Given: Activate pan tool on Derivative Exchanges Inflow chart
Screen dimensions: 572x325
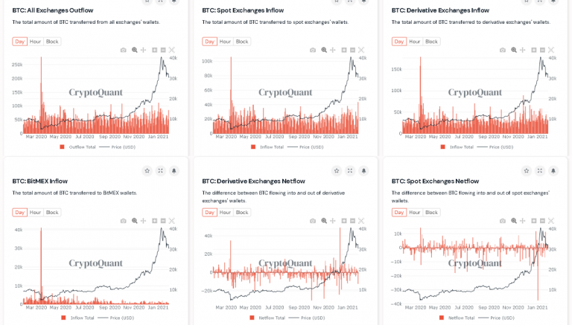Looking at the screenshot, I should coord(523,50).
